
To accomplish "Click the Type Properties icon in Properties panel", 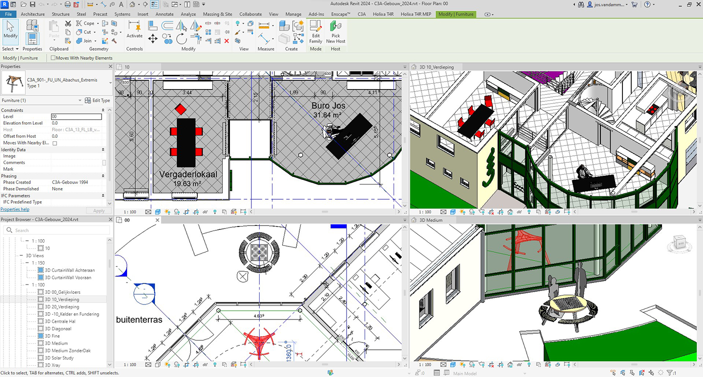I will click(32, 25).
